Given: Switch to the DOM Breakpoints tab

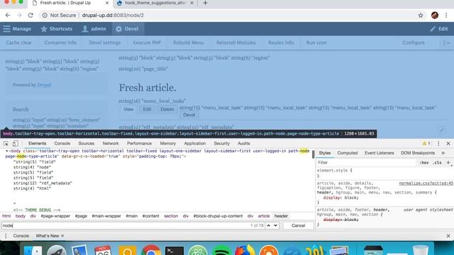Looking at the screenshot, I should (x=418, y=153).
